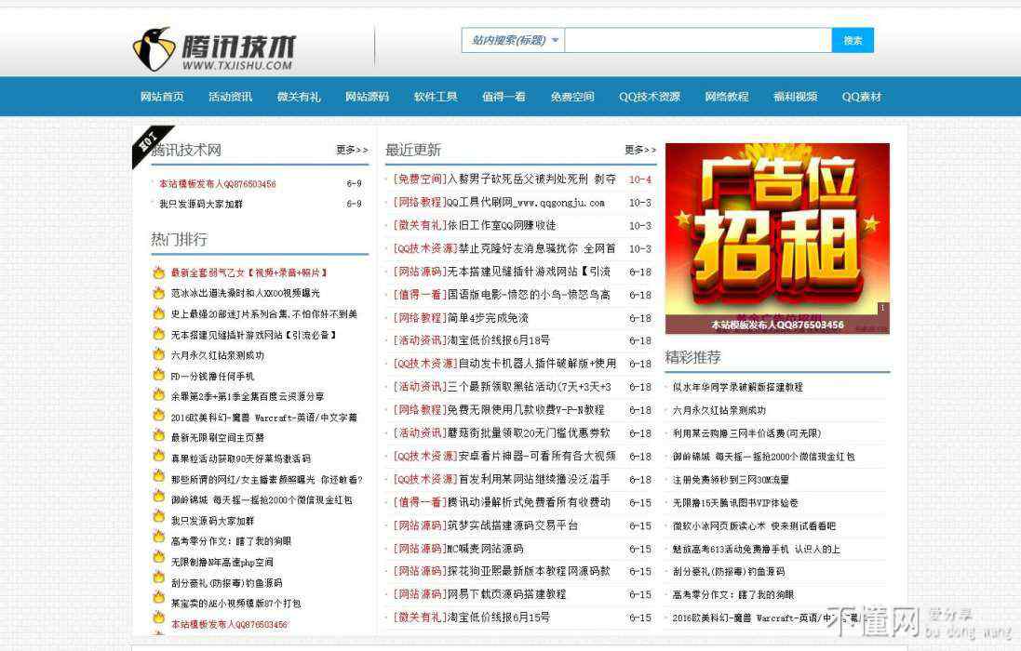The image size is (1021, 651).
Task: Click the penguin logo of 腾讯技术
Action: pyautogui.click(x=154, y=49)
